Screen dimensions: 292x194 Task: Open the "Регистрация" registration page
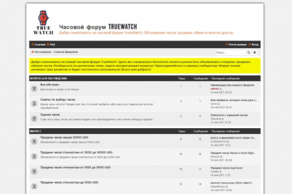pos(236,44)
